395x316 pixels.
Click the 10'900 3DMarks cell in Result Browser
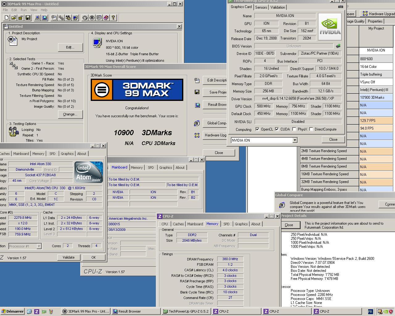(376, 98)
